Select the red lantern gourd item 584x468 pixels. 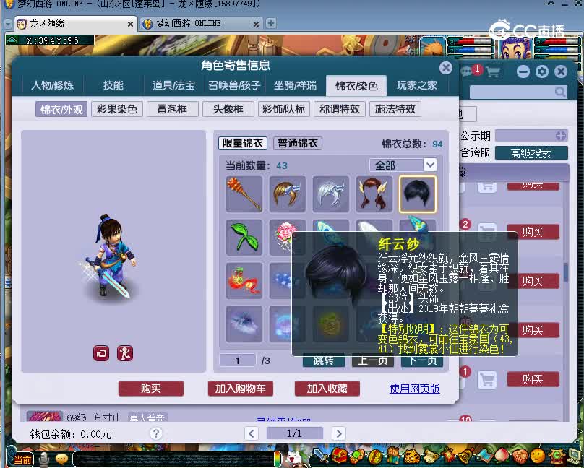[244, 280]
